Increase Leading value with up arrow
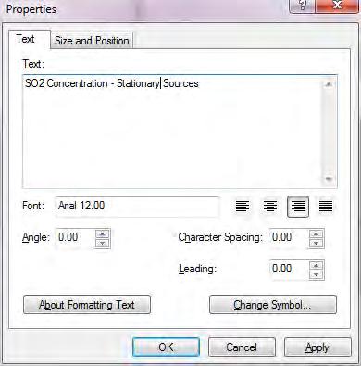The width and height of the screenshot is (361, 366). coord(317,266)
